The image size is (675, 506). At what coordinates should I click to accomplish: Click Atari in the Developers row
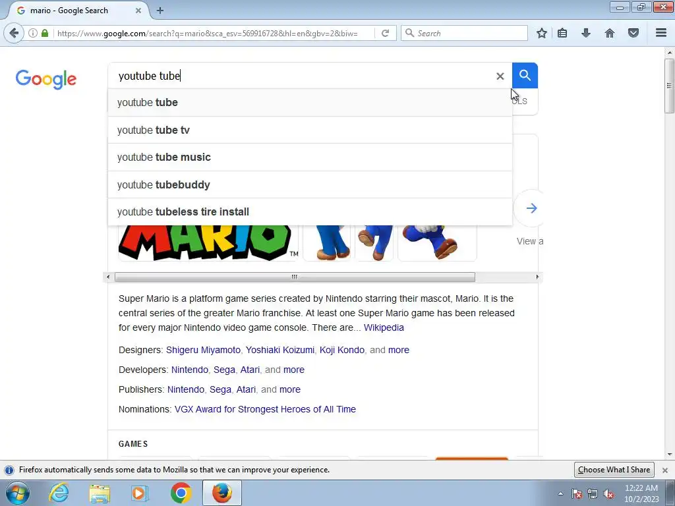point(250,370)
